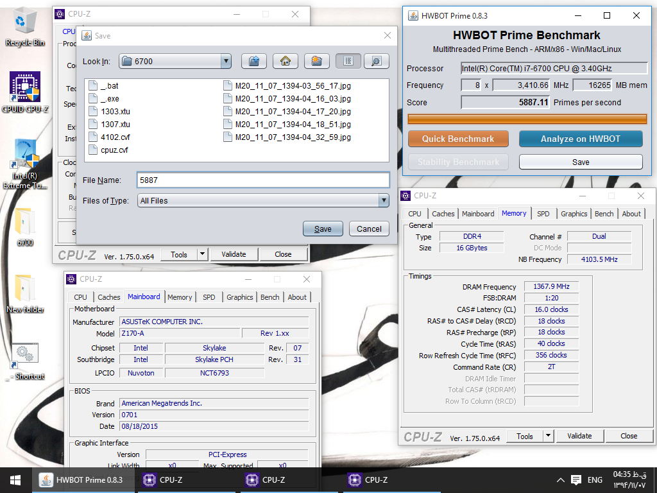Open Memory tab in Mainboard CPU-Z window

(x=180, y=297)
